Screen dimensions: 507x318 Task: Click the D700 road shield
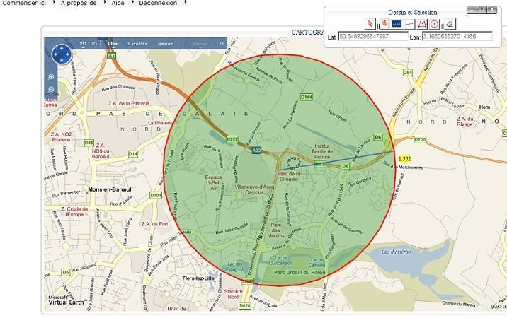coord(420,139)
